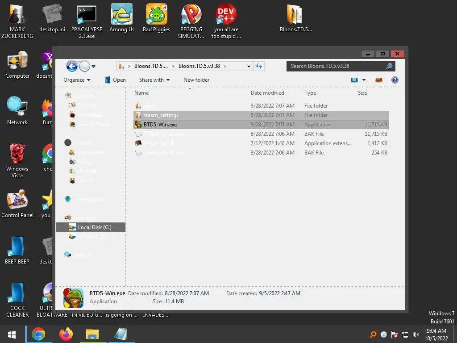This screenshot has width=457, height=343.
Task: Expand the chevron after Bloons.TD.5.v3.38 breadcrumb
Action: point(225,66)
